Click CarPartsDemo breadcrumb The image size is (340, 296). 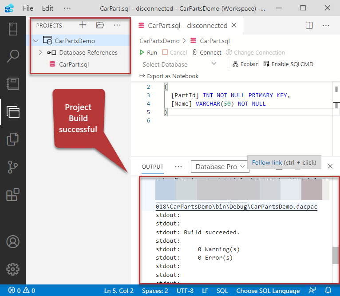click(x=159, y=41)
